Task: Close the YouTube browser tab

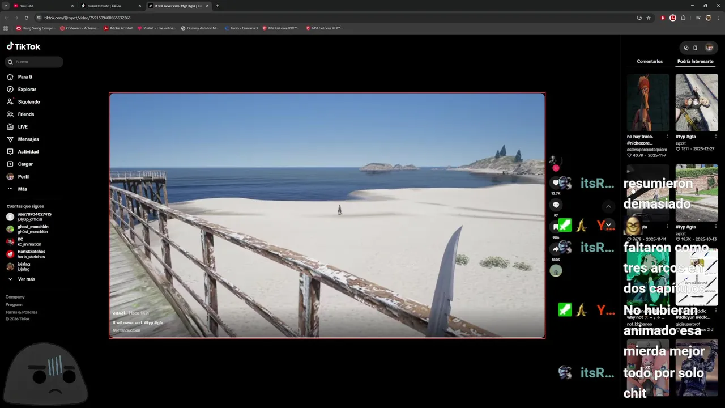Action: tap(72, 6)
